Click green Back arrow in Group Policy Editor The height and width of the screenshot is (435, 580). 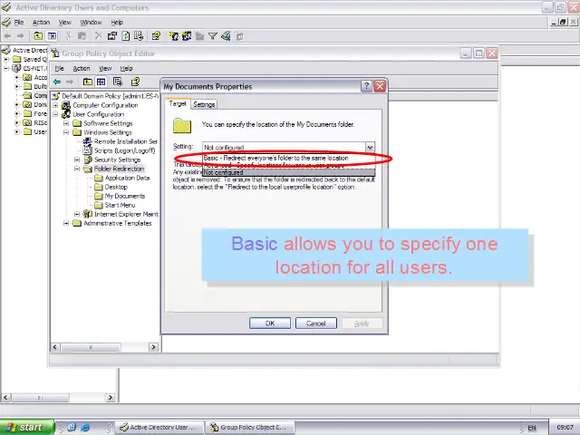(57, 82)
